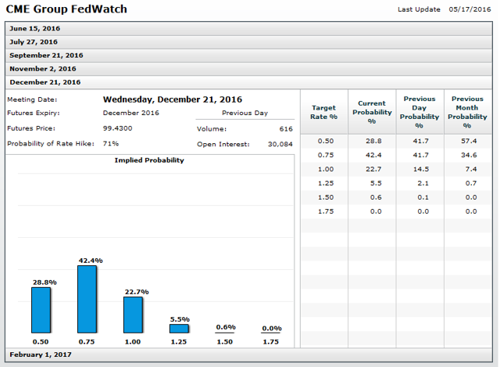The width and height of the screenshot is (500, 367).
Task: Click previous month 57.4 probability cell
Action: coord(469,141)
